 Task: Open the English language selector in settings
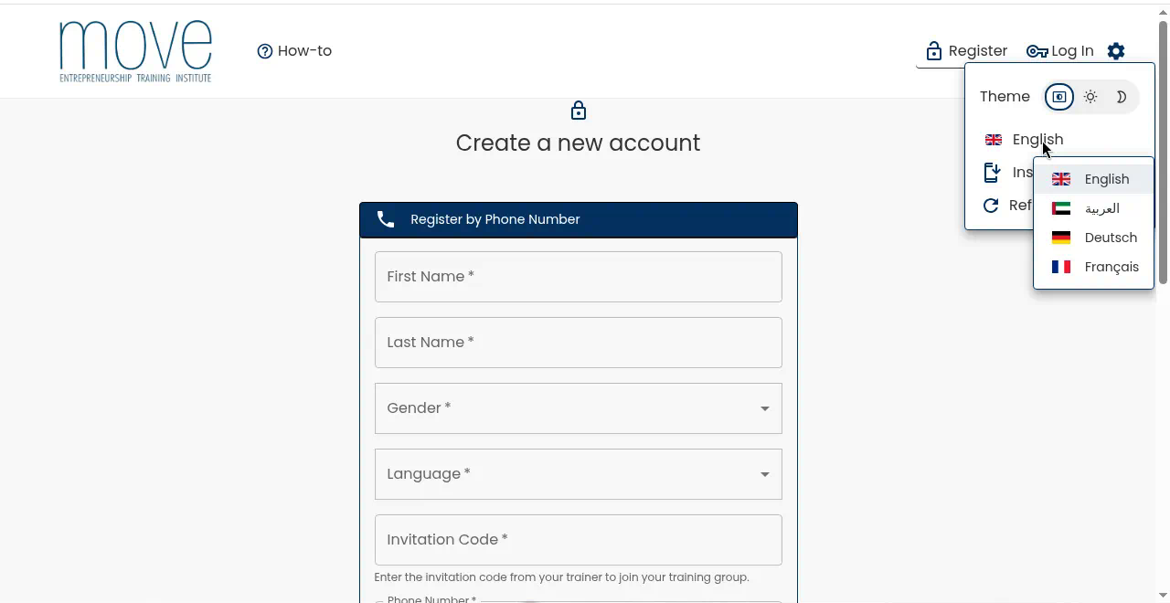click(x=1024, y=140)
